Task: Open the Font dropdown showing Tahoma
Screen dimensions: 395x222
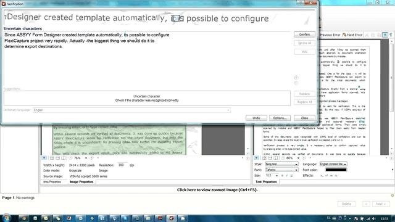Action: click(281, 170)
